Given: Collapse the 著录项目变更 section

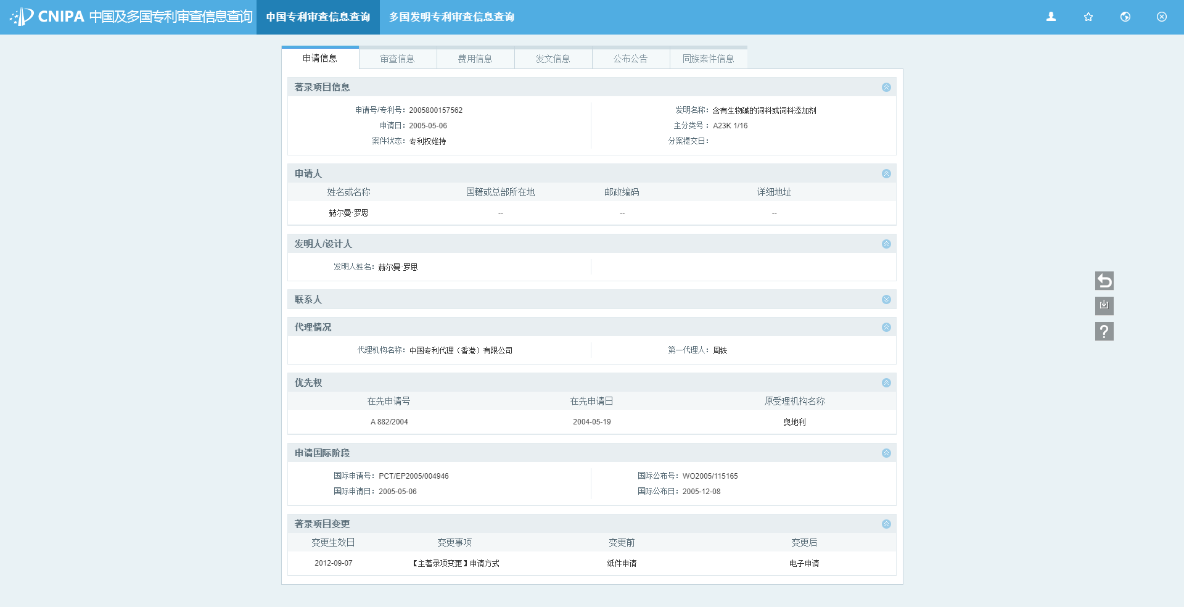Looking at the screenshot, I should pos(886,524).
